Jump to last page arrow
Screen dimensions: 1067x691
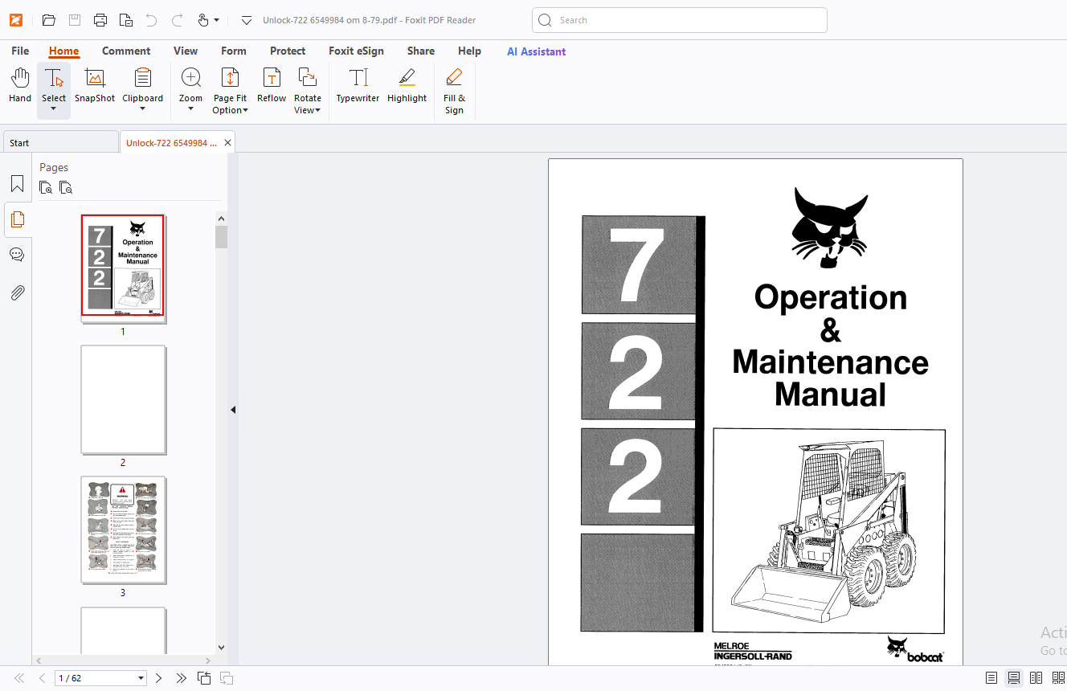pyautogui.click(x=182, y=678)
